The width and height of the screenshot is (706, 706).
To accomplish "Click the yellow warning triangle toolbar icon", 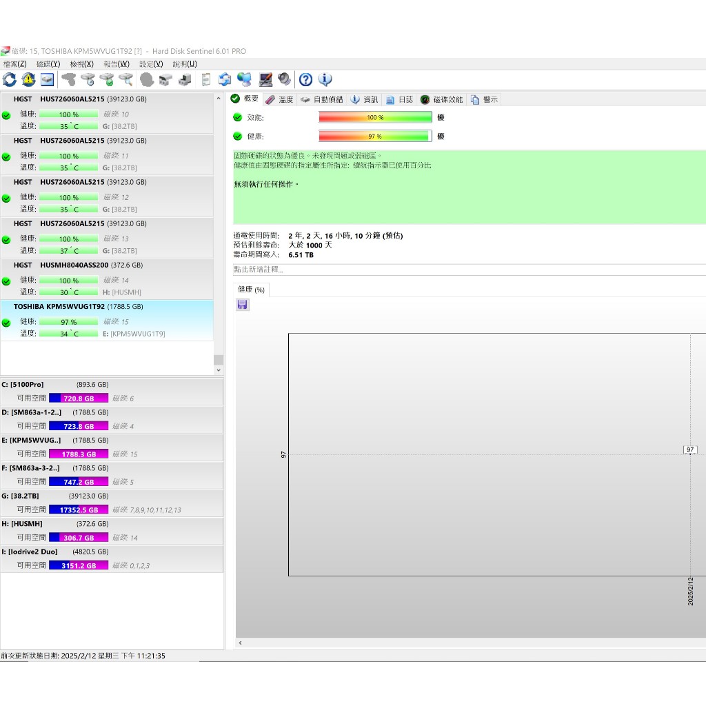I will [28, 80].
